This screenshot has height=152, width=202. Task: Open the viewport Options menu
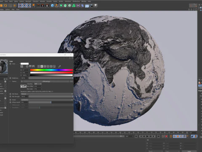[8, 9]
